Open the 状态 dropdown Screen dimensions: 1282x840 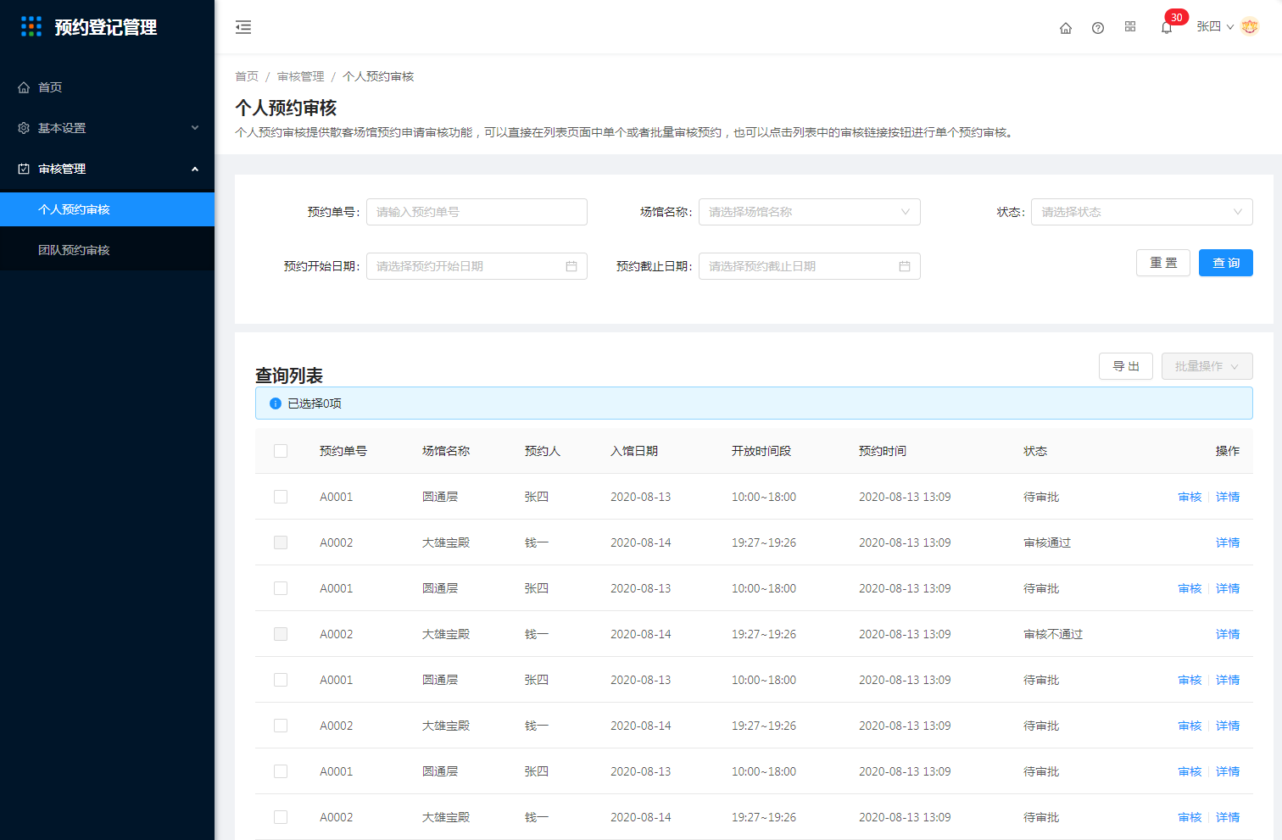click(x=1141, y=212)
